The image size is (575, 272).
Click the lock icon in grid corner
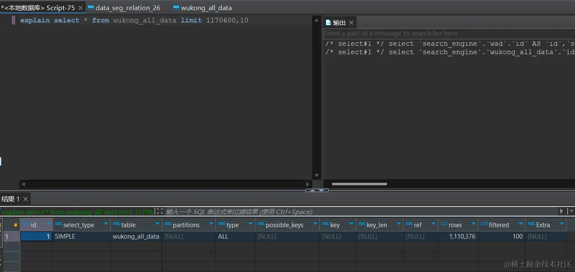[x=16, y=225]
